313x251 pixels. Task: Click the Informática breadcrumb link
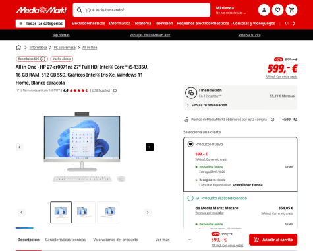[x=38, y=48]
